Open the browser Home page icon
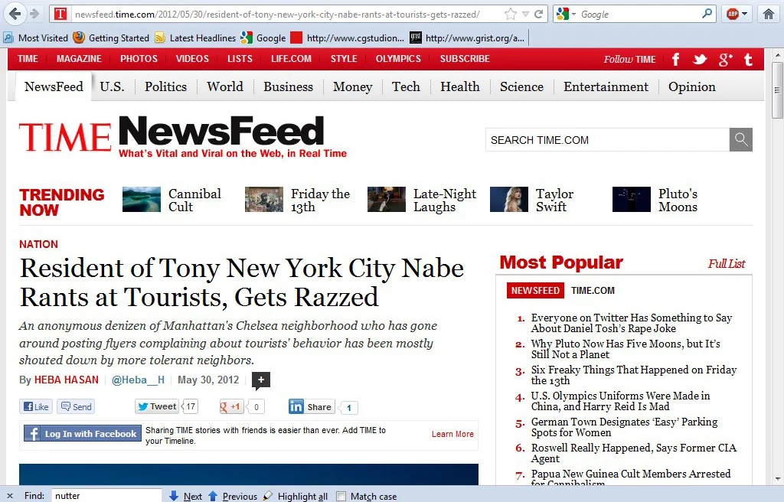This screenshot has width=784, height=502. [x=769, y=14]
